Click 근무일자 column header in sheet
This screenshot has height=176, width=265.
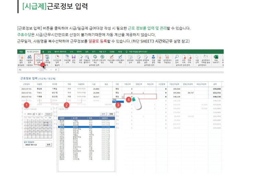click(x=26, y=84)
